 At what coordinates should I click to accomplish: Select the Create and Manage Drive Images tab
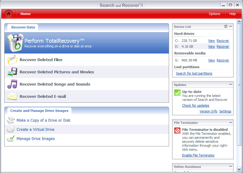point(39,111)
